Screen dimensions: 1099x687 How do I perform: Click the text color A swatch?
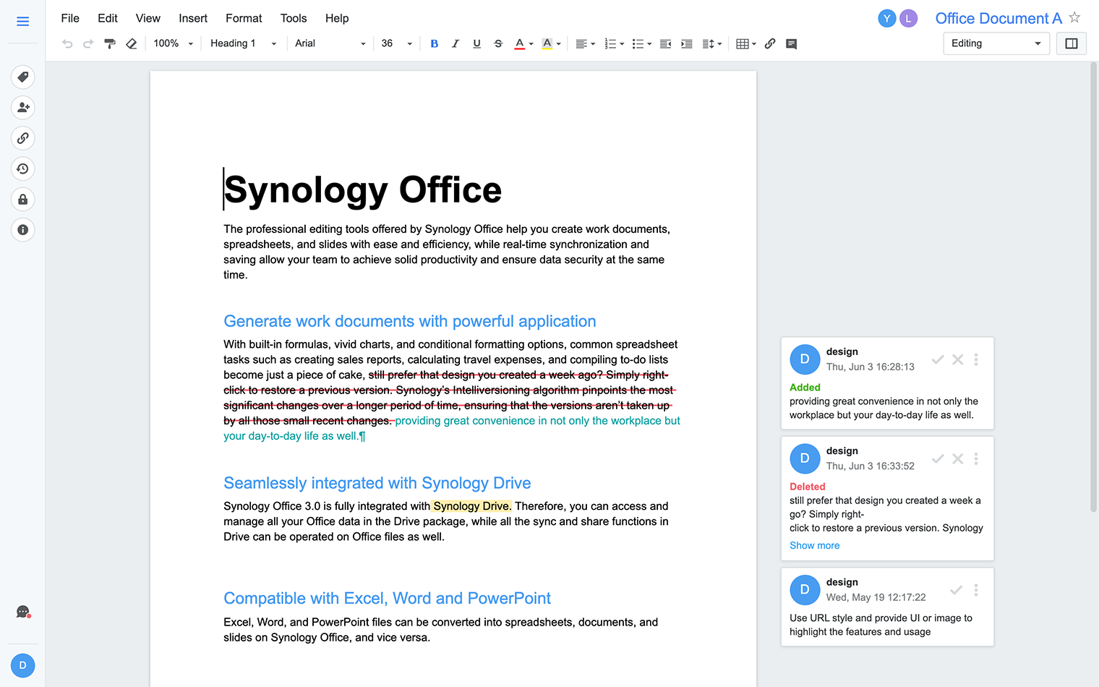[x=520, y=44]
